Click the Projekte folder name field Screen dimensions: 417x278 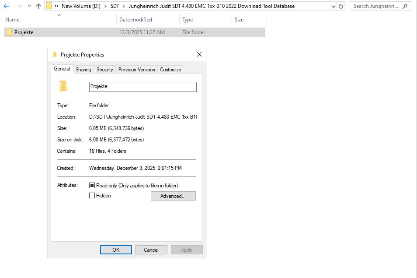(x=143, y=87)
